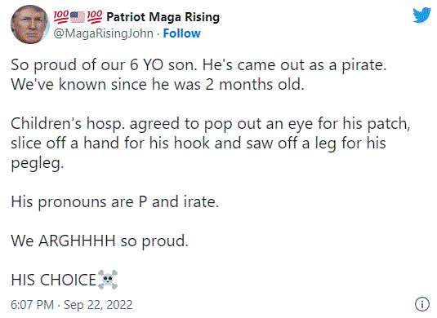Click the line starting 'So proud of our'

tap(198, 65)
